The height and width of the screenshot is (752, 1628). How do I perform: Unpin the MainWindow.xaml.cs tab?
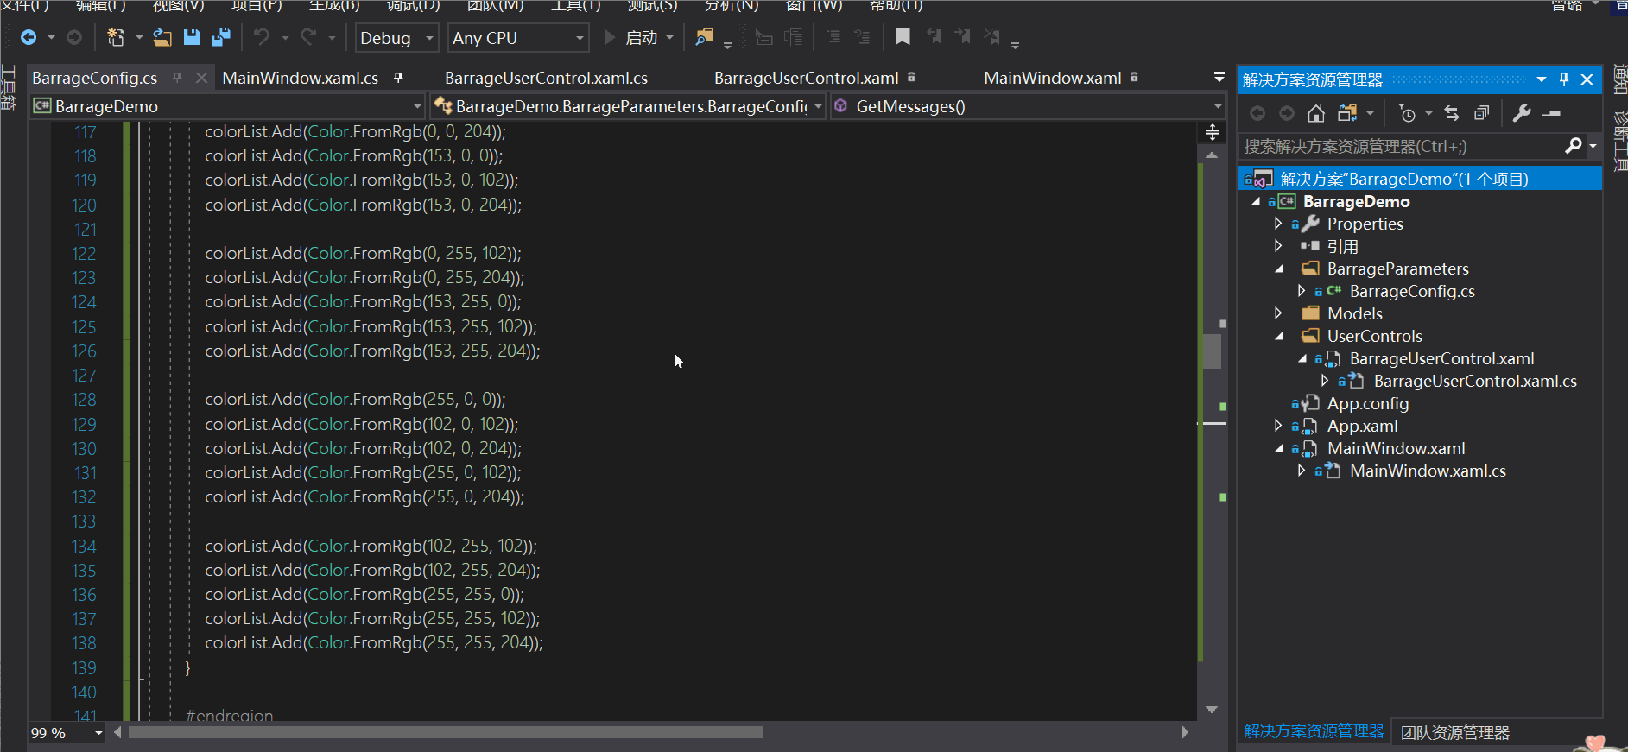pos(398,78)
